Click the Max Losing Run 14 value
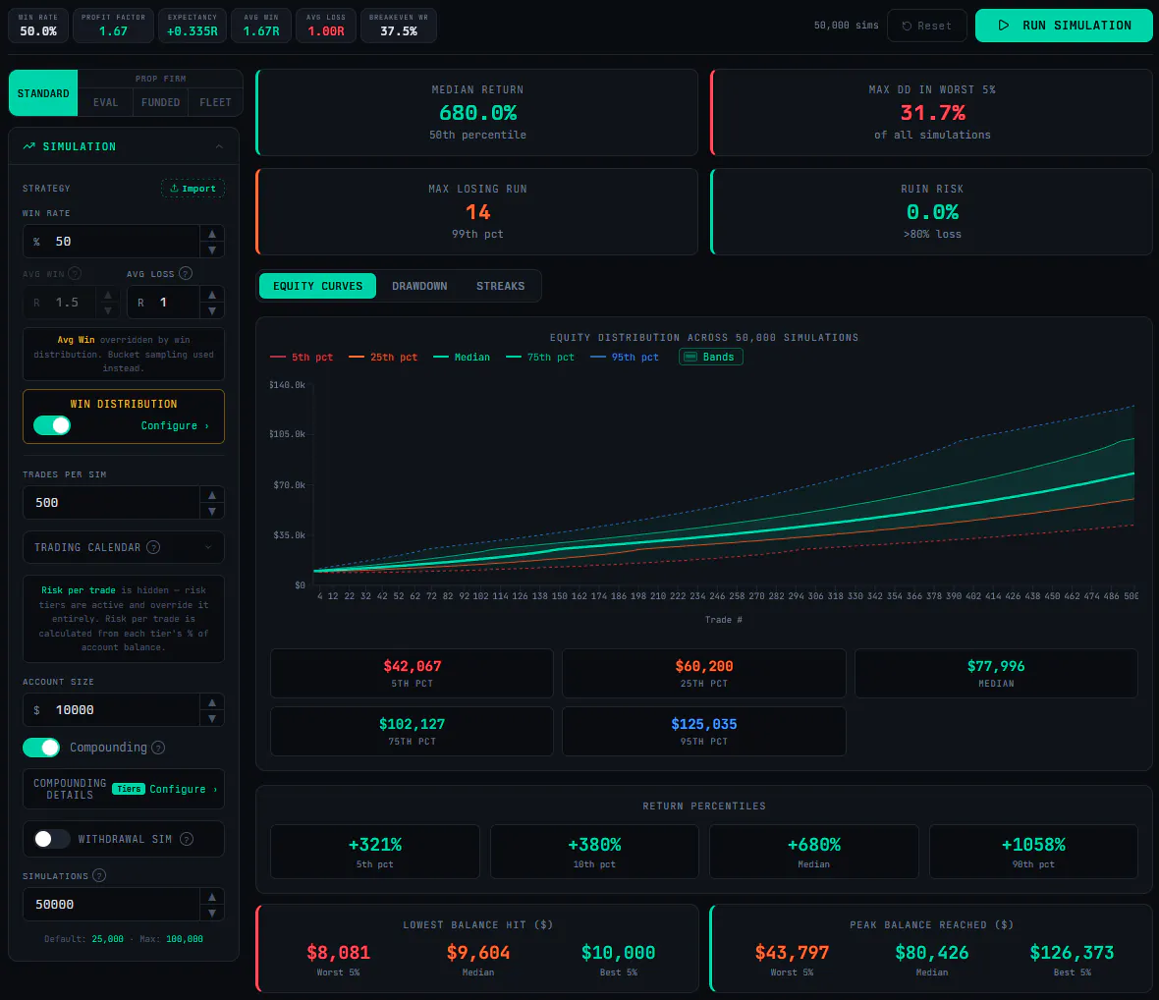 (477, 212)
